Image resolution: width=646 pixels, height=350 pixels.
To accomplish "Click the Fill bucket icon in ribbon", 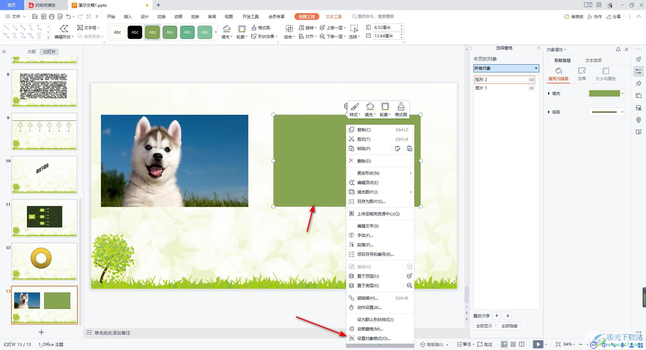I will tap(227, 28).
